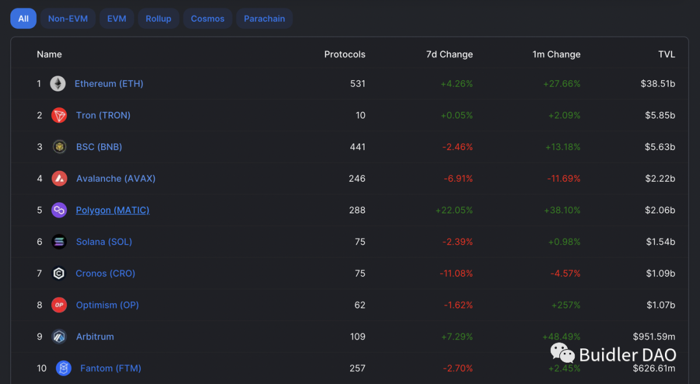This screenshot has width=700, height=384.
Task: Click Polygon 7d change +22.05%
Action: tap(454, 210)
